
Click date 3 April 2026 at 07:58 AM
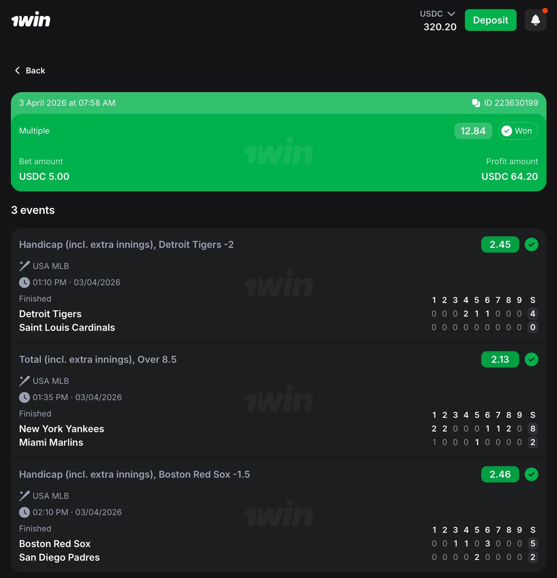coord(67,103)
